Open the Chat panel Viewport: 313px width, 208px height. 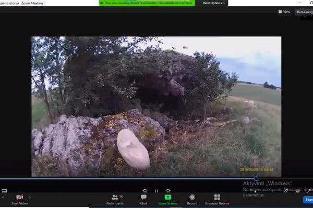click(143, 200)
